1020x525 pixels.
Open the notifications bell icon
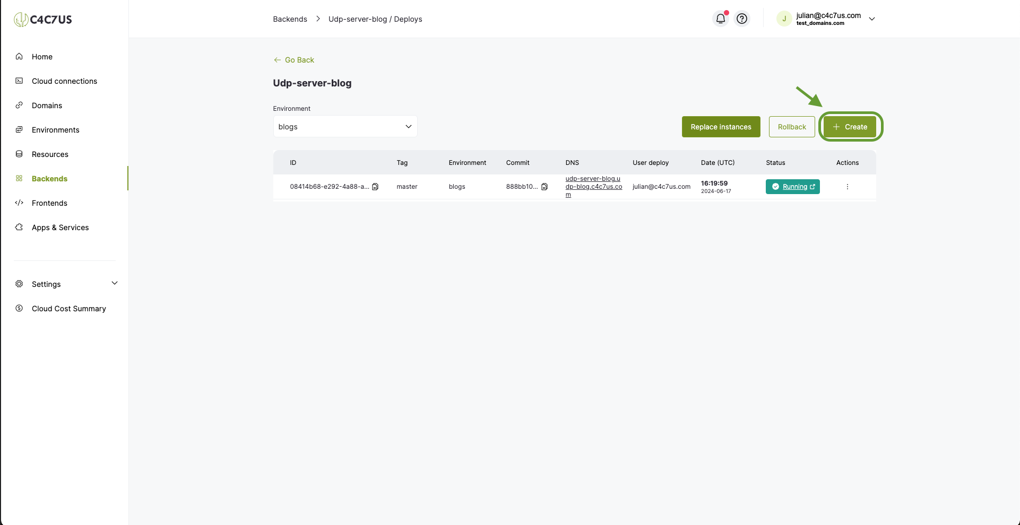[x=720, y=19]
